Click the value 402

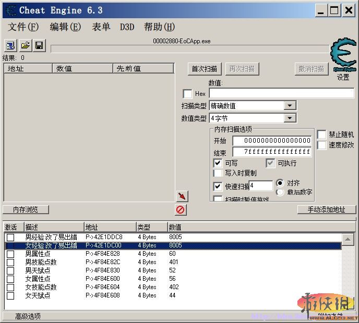174,287
